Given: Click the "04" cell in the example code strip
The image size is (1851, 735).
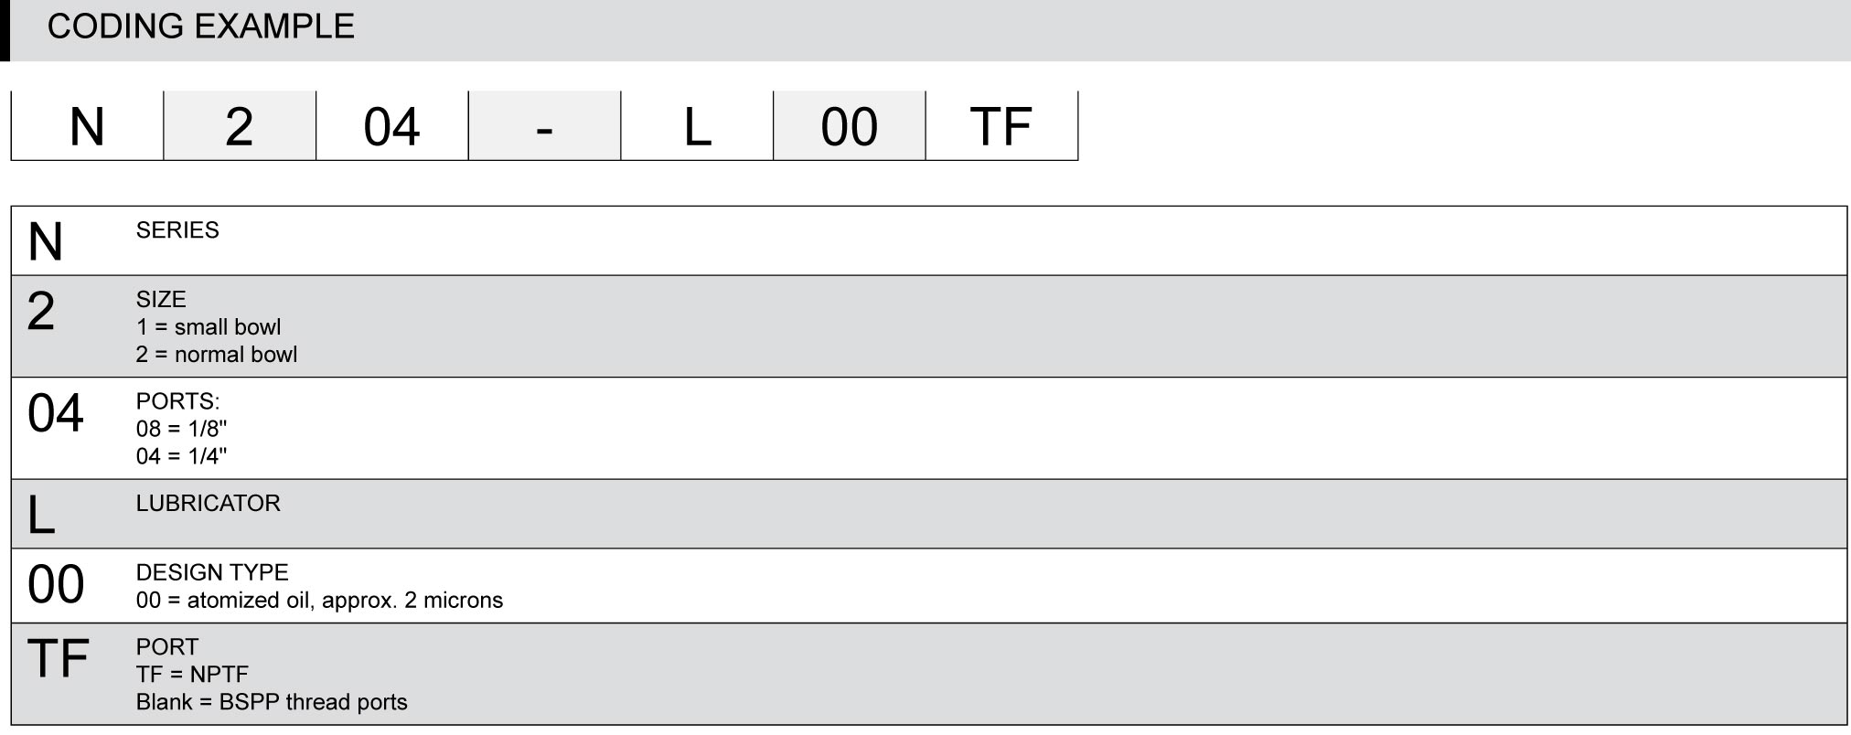Looking at the screenshot, I should coord(391,126).
